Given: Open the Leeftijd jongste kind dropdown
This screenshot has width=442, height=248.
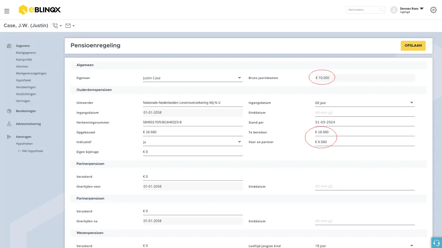Looking at the screenshot, I should click(x=365, y=246).
